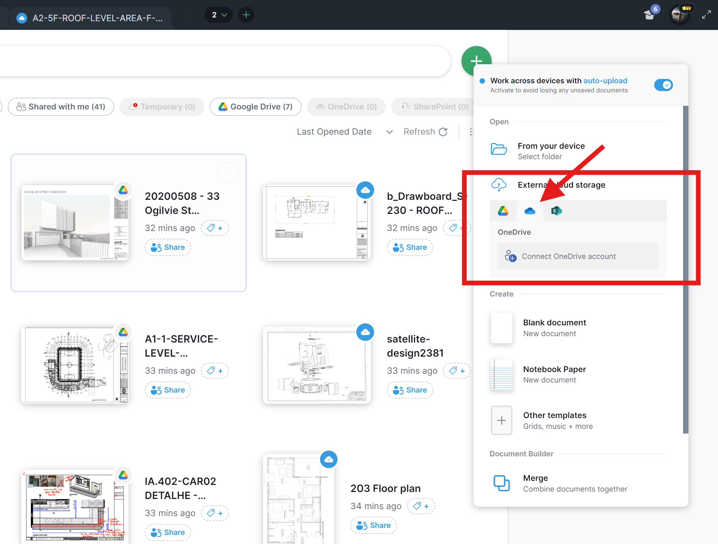Open the satellite-design2381 document thumbnail
718x544 pixels.
tap(316, 365)
